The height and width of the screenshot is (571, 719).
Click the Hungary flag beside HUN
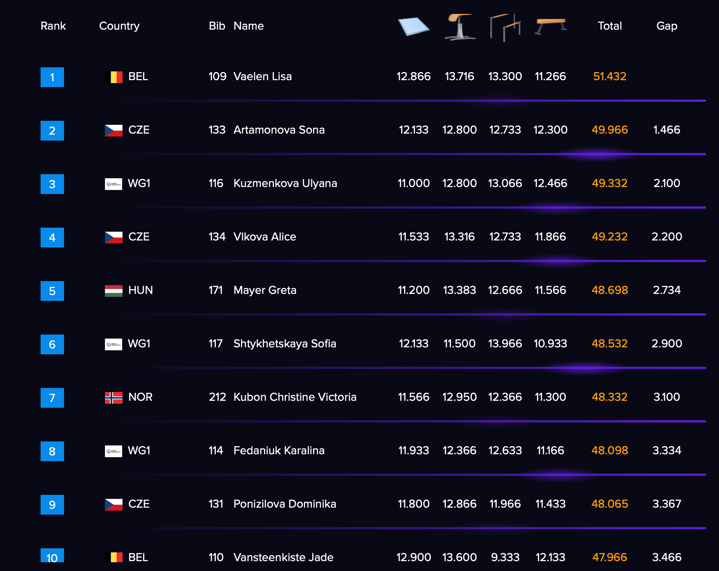pos(114,291)
